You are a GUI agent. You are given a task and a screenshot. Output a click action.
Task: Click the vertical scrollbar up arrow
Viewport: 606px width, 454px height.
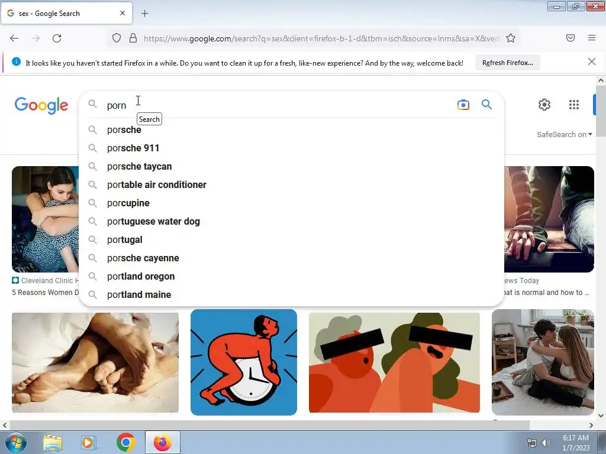[x=601, y=80]
